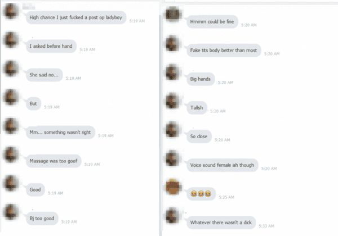Viewport: 338px width, 236px height.
Task: Select the 'Good' message bubble
Action: click(x=35, y=190)
